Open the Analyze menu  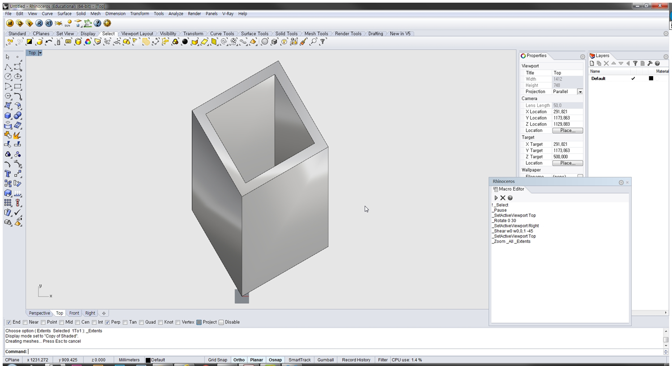(176, 14)
